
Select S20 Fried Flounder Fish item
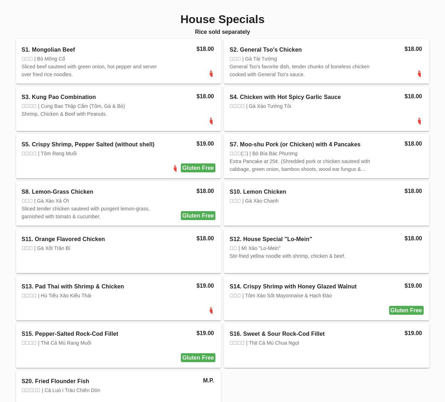pyautogui.click(x=55, y=381)
